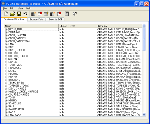150x124 pixels.
Task: Expand the ODDS_UMATAN table node
Action: 6,35
